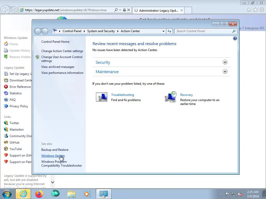The width and height of the screenshot is (266, 199).
Task: Open Update History in the Legacy Update page
Action: point(20,51)
